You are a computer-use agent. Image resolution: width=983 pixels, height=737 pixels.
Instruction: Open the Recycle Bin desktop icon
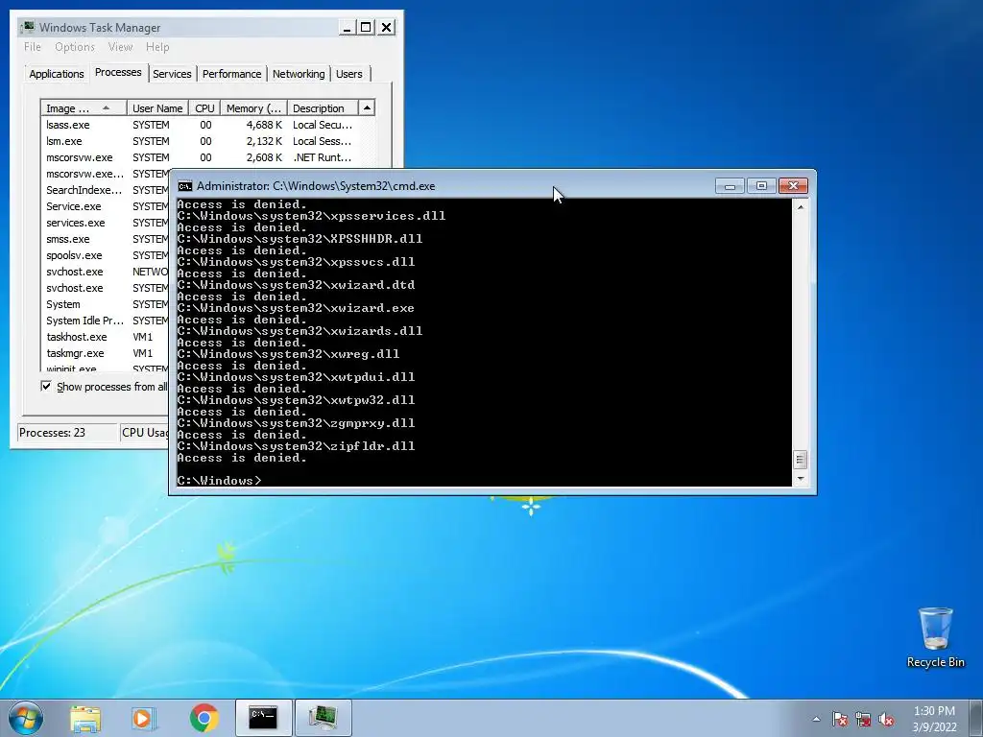[x=935, y=637]
